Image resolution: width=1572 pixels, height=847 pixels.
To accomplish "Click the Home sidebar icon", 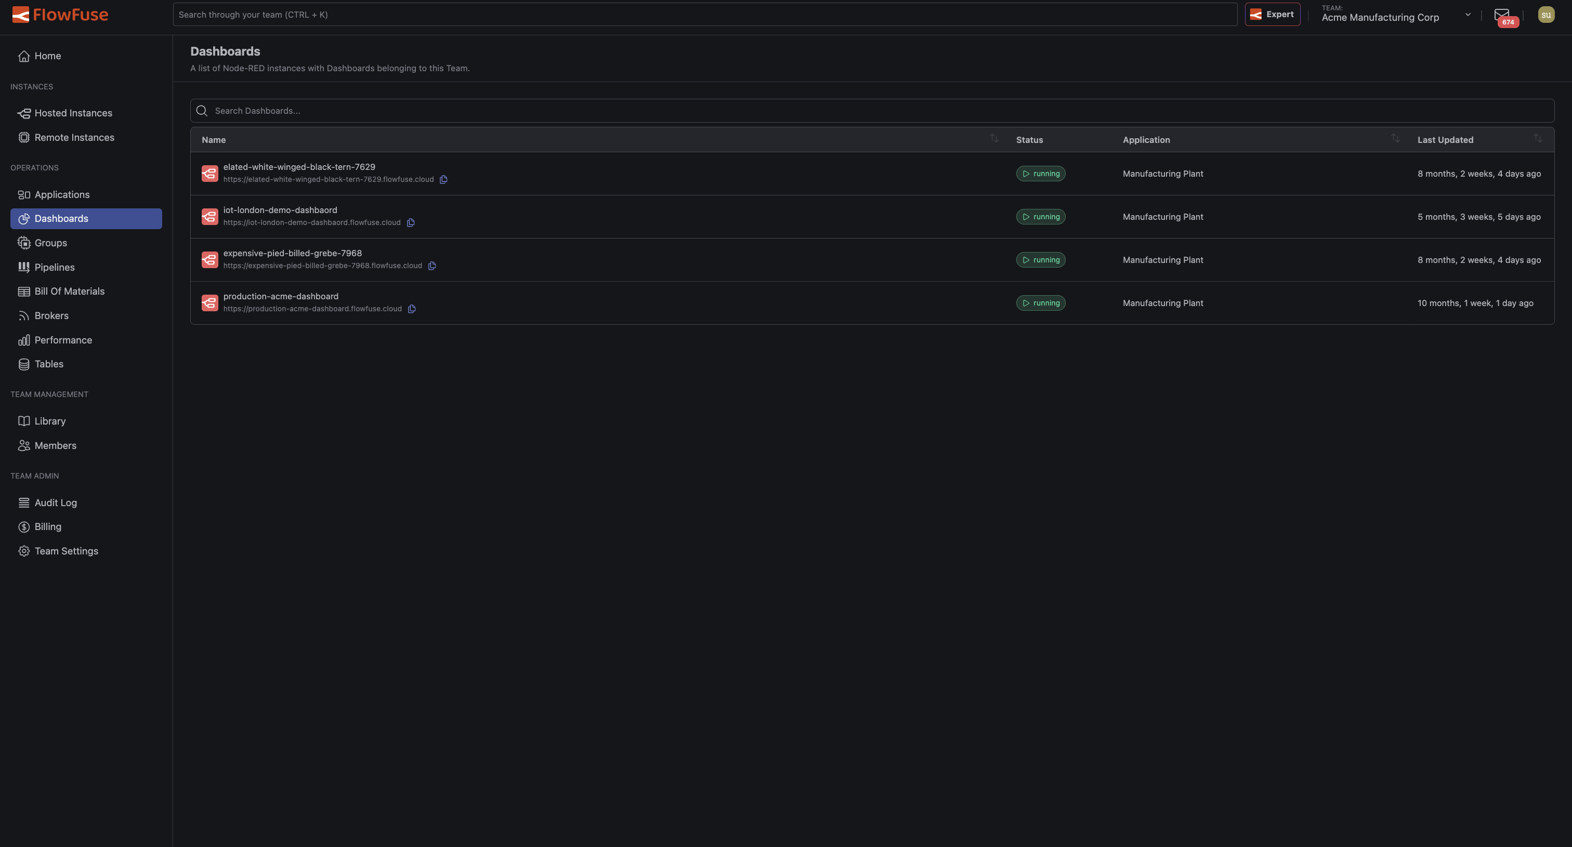I will pyautogui.click(x=24, y=56).
